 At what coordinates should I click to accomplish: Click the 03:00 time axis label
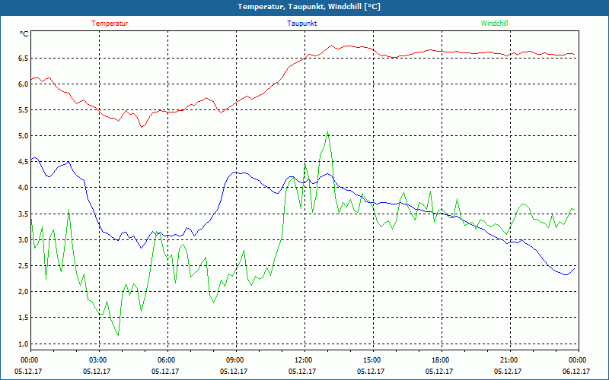[x=99, y=360]
